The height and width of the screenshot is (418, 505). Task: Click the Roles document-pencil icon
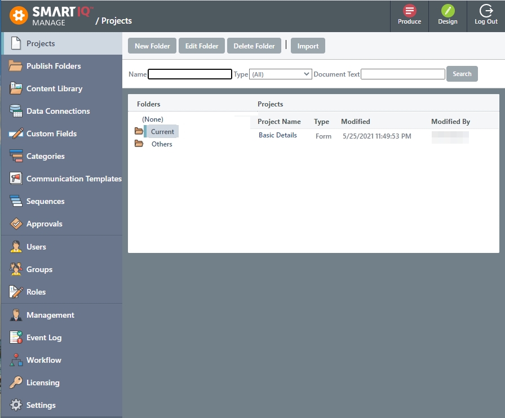point(16,292)
